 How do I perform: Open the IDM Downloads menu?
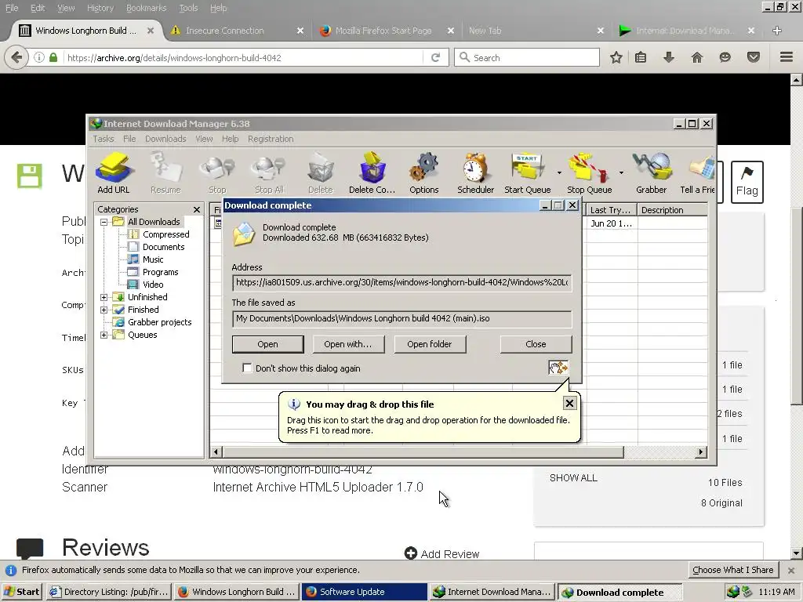click(165, 139)
